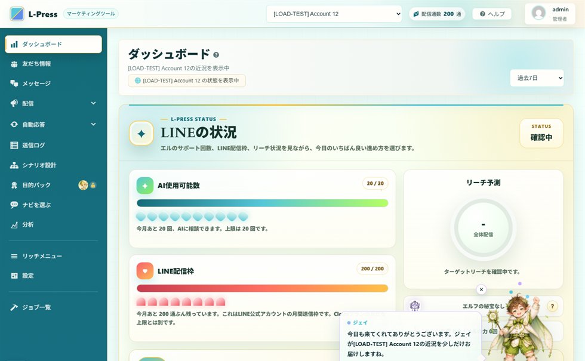585x361 pixels.
Task: Click the ribbon icon beside 目的パック
Action: point(14,185)
